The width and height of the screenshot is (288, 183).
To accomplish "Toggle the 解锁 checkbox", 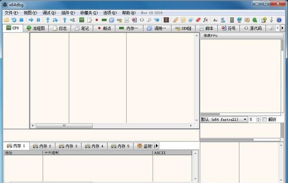I will (264, 119).
